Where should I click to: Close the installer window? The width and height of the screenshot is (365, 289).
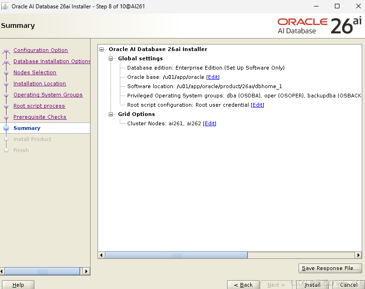358,6
